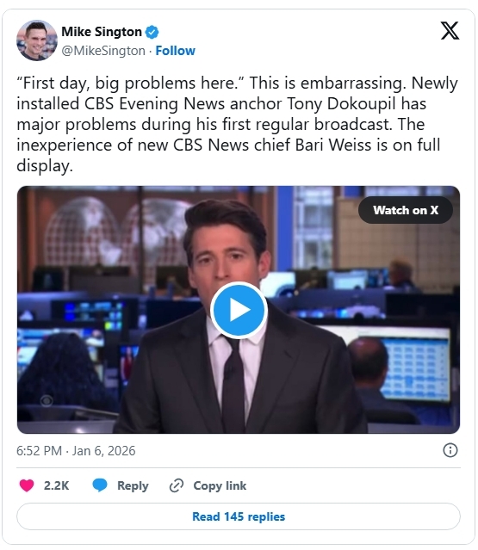Click the tweet text about Tony Dokoupil

[x=237, y=124]
